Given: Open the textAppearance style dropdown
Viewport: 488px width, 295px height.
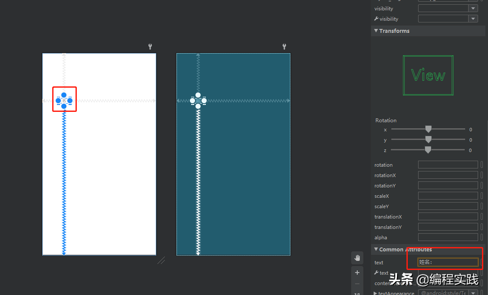Looking at the screenshot, I should (x=473, y=293).
